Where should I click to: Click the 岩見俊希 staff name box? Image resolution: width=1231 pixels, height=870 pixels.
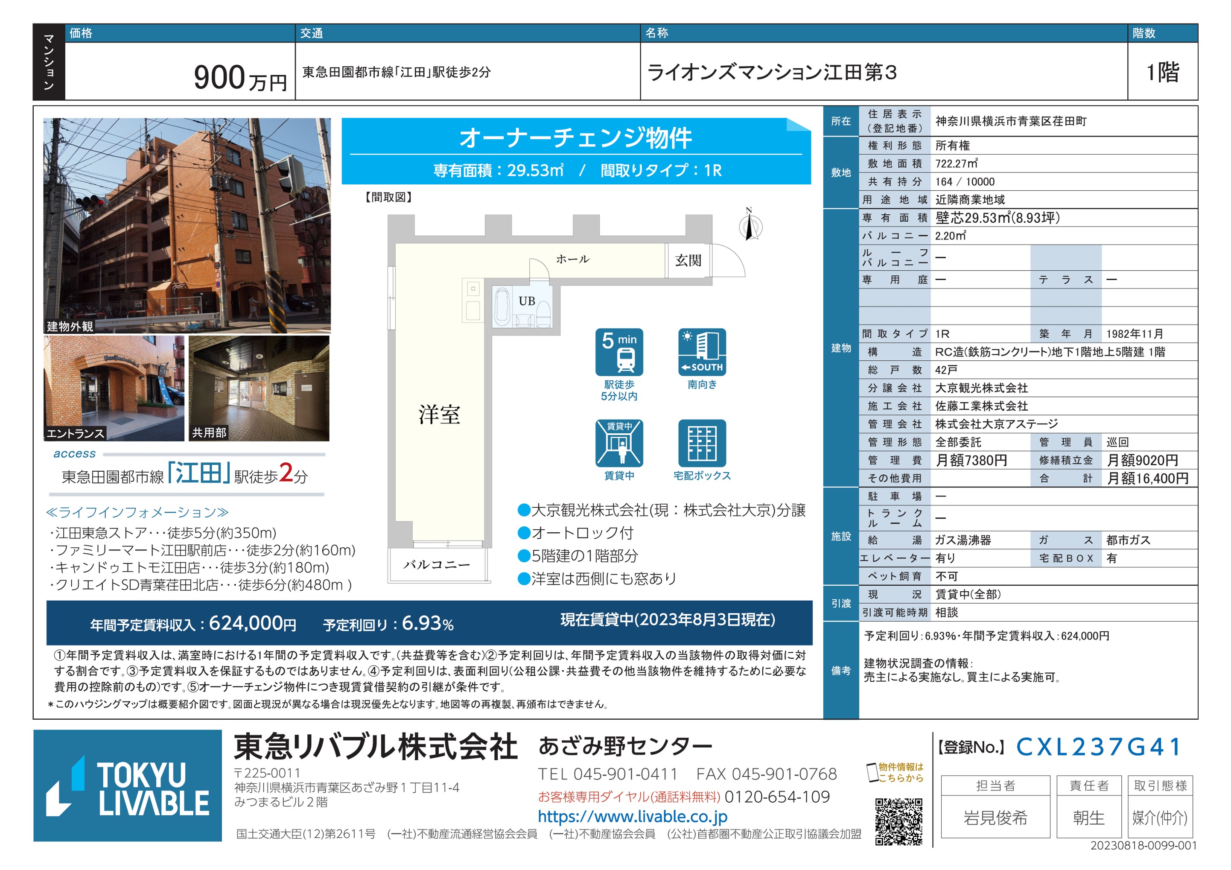coord(995,817)
